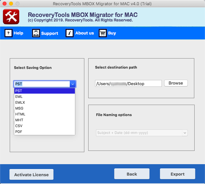The height and width of the screenshot is (184, 205).
Task: Click the Browse button
Action: point(176,83)
